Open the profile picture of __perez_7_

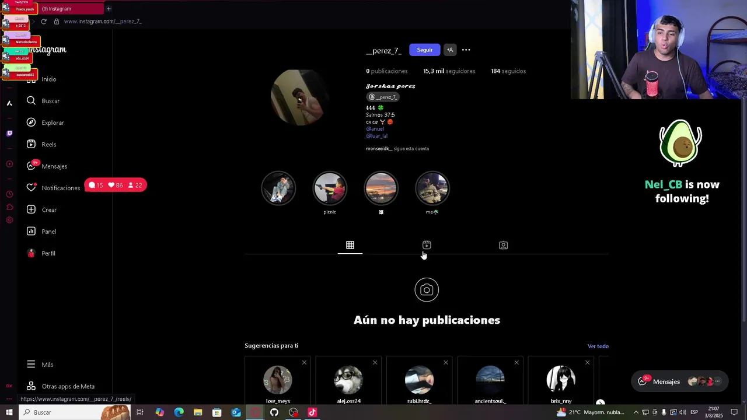(299, 97)
